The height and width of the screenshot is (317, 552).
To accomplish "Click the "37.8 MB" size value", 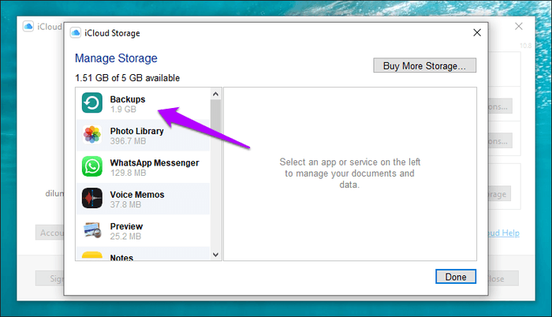I will click(x=125, y=204).
